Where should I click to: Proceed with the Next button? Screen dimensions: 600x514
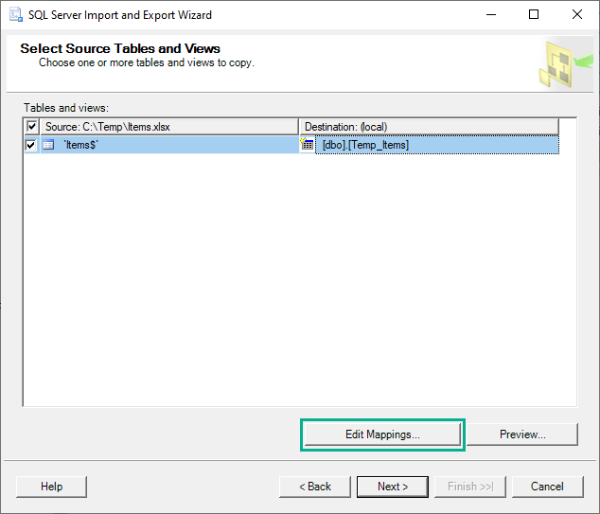(393, 487)
